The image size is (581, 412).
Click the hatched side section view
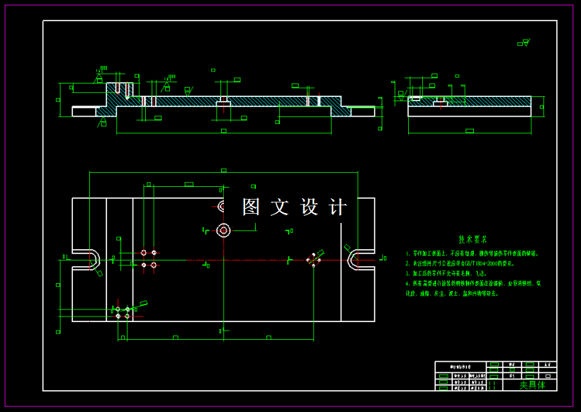(470, 106)
